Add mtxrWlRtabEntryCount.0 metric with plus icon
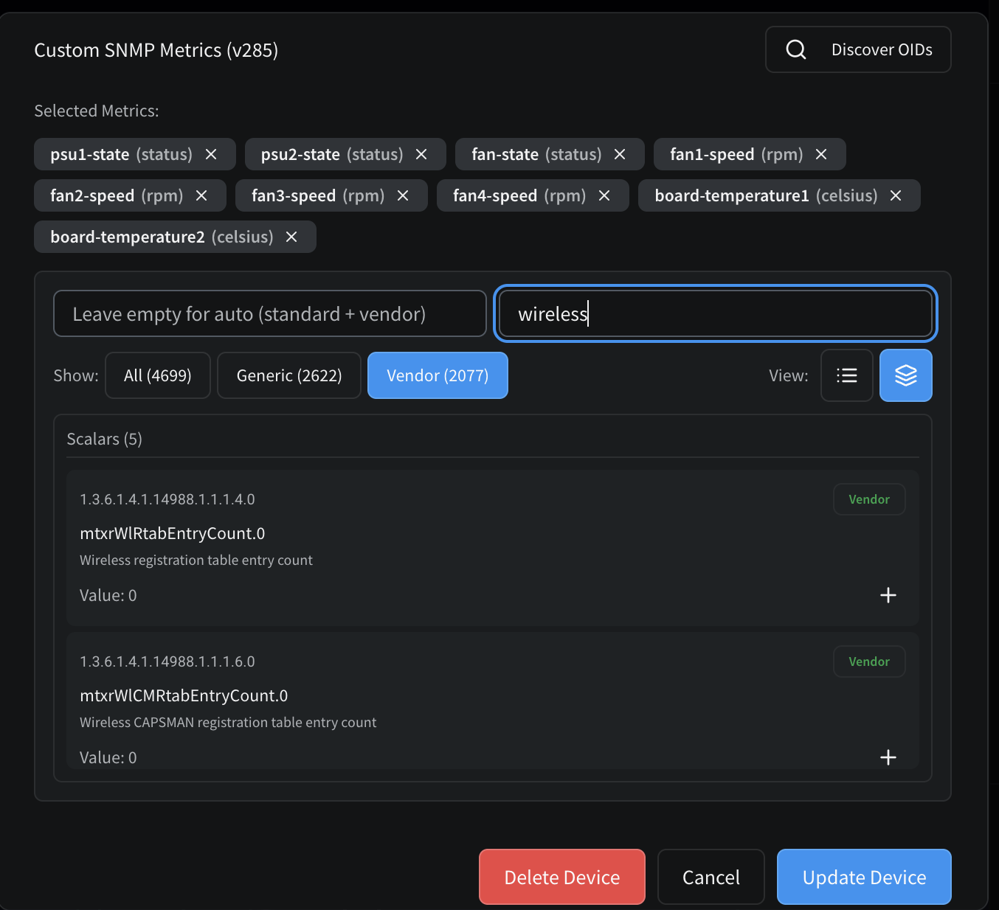 pyautogui.click(x=888, y=595)
